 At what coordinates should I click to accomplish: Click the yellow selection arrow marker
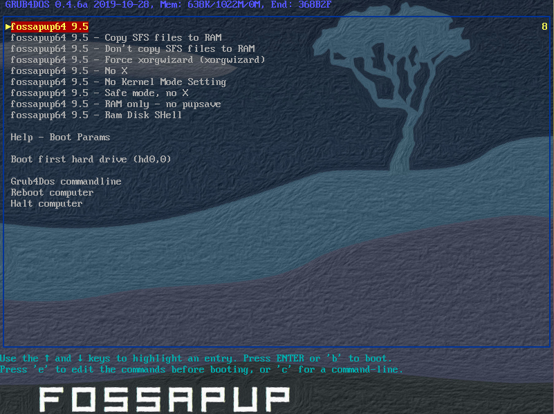pos(8,26)
